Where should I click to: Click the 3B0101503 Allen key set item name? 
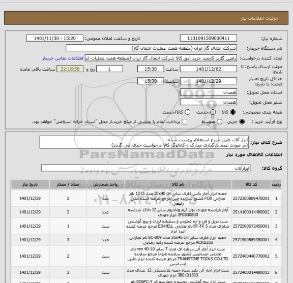pyautogui.click(x=178, y=273)
